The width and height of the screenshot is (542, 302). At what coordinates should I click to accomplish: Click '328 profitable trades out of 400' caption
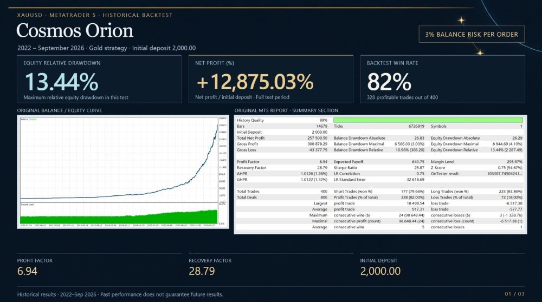pyautogui.click(x=402, y=97)
